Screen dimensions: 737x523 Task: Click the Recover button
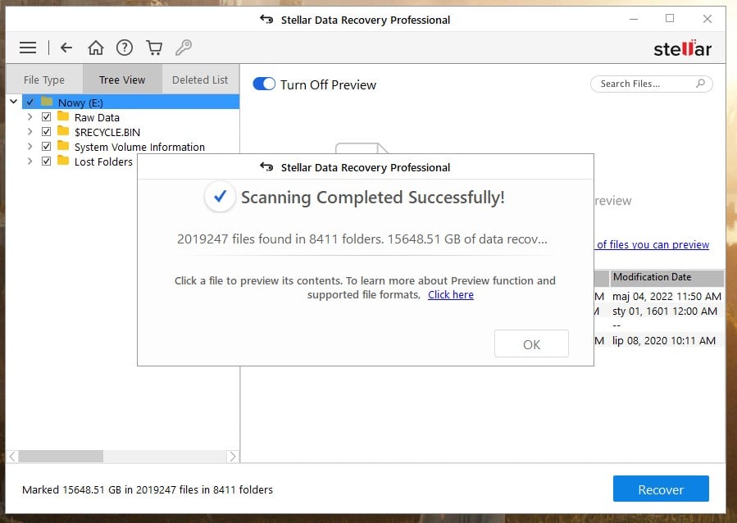point(661,489)
